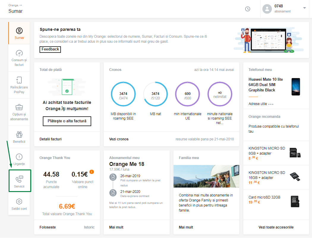This screenshot has height=238, width=312.
Task: Click document icon beside 21-mar-2020
Action: coord(113,193)
